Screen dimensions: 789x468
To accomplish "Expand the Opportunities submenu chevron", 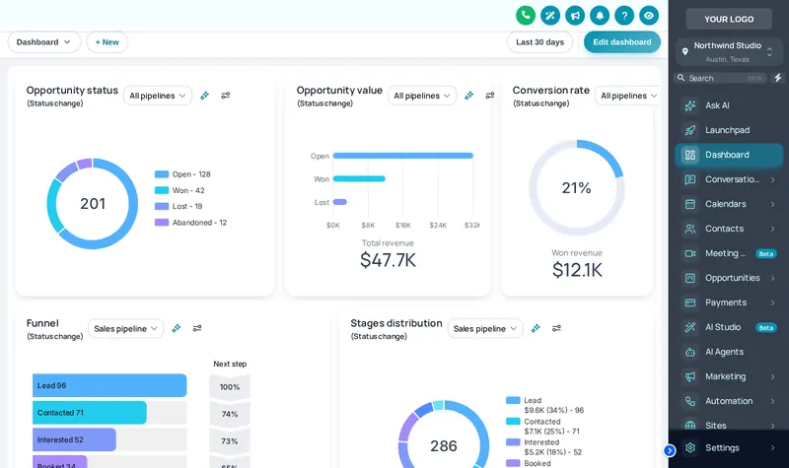I will point(772,278).
